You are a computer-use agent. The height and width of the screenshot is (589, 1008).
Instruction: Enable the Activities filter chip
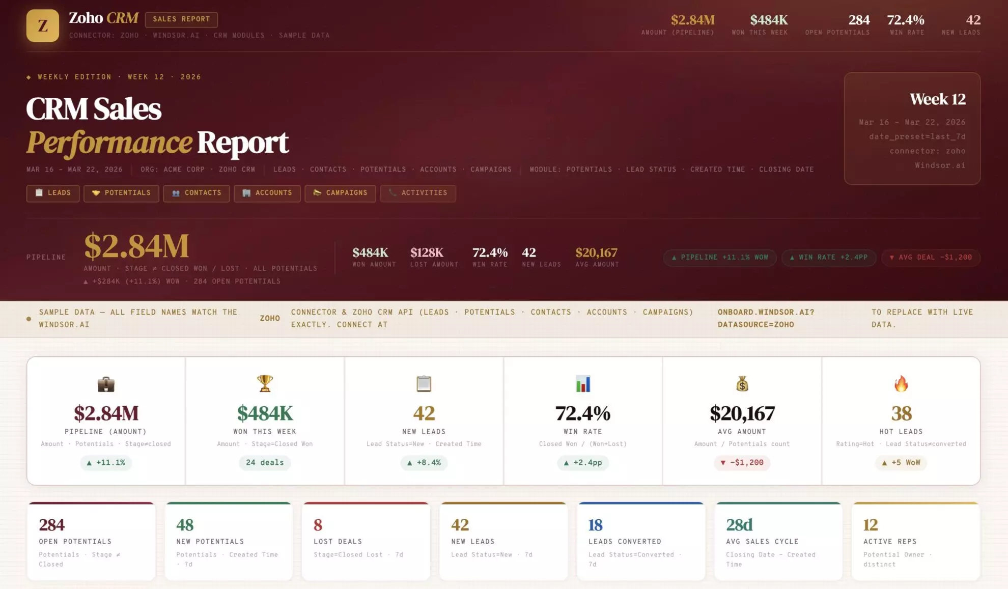click(418, 193)
